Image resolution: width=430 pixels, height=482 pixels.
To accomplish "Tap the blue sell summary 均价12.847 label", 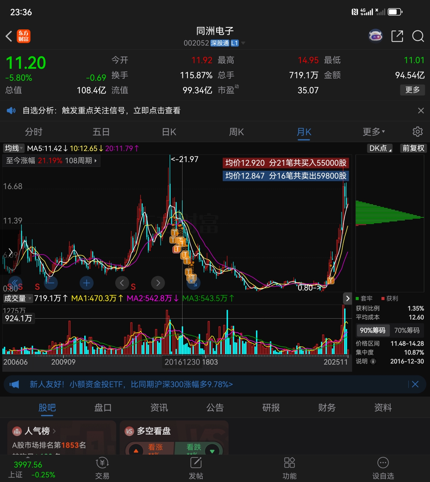I will coord(286,176).
